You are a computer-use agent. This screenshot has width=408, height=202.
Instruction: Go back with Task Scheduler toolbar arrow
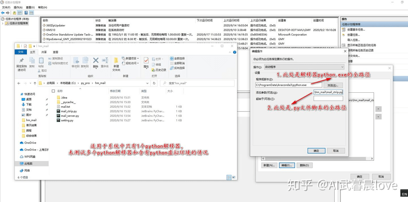tap(3, 13)
